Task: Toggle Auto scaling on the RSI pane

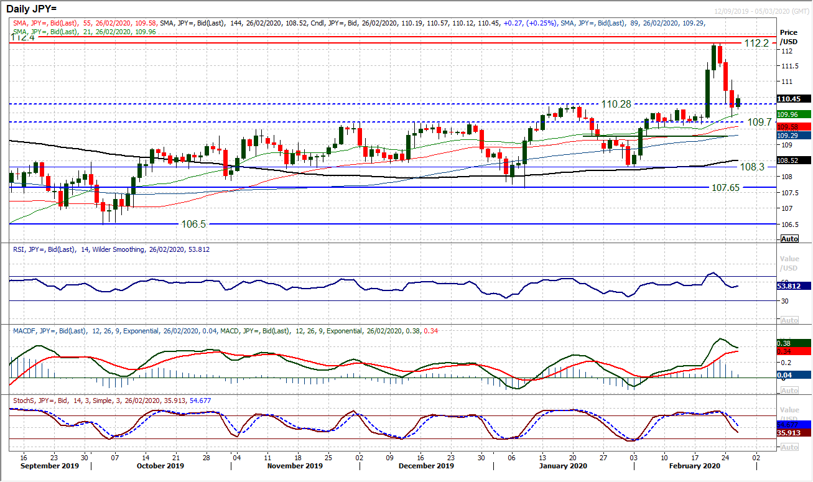Action: tap(788, 319)
